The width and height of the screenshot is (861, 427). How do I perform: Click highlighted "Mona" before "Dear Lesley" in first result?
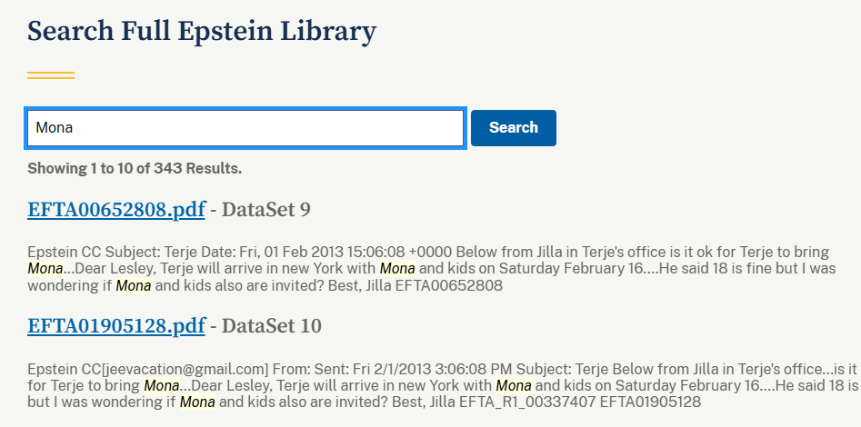click(45, 269)
